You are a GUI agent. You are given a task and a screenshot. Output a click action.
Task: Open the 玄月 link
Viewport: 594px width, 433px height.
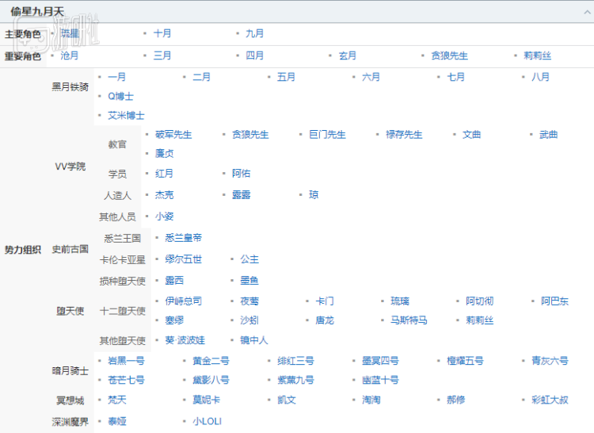(x=348, y=56)
